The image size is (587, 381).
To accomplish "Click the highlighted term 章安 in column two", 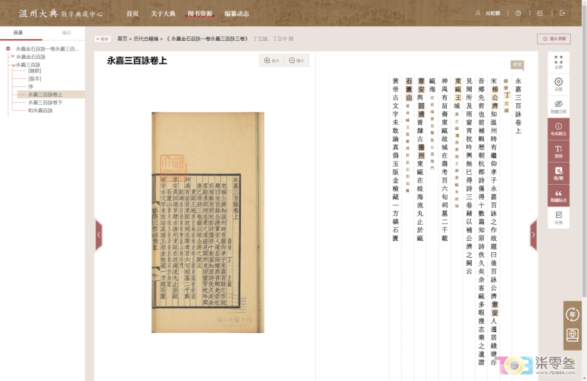I will click(x=495, y=309).
